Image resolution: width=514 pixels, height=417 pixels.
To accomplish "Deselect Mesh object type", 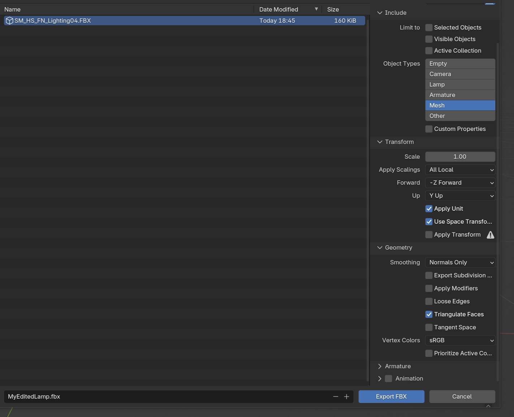I will coord(460,105).
